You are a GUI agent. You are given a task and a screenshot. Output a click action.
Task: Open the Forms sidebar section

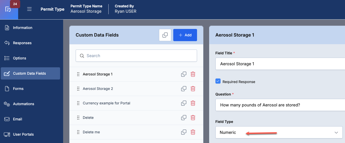30,89
